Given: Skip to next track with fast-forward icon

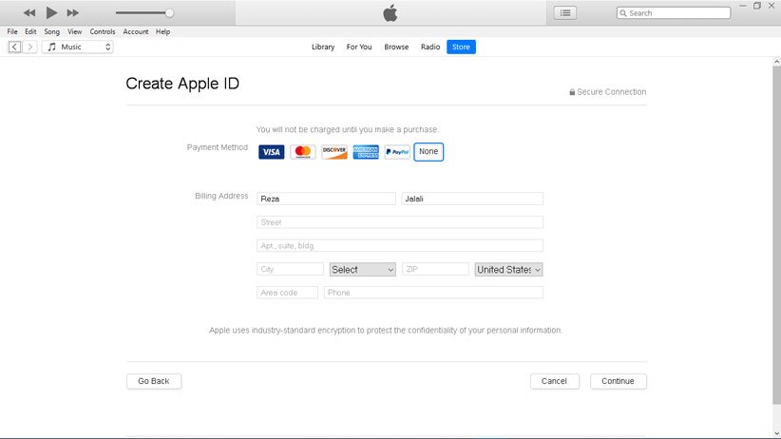Looking at the screenshot, I should 73,12.
